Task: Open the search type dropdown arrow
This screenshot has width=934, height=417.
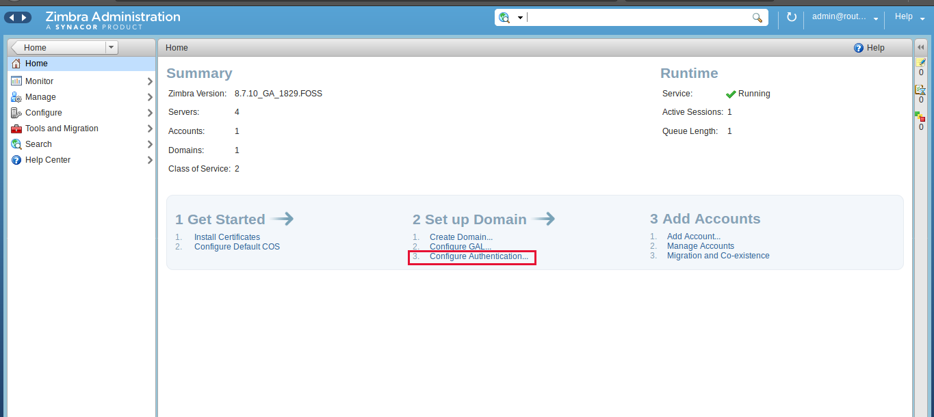Action: [520, 18]
